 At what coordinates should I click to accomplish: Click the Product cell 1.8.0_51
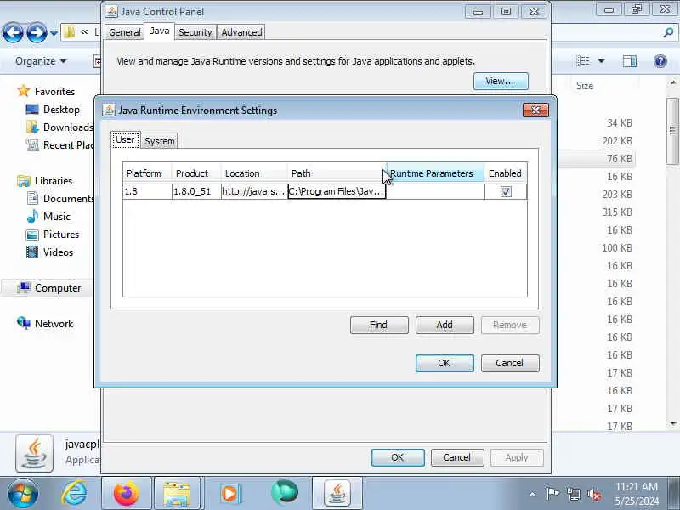point(196,191)
